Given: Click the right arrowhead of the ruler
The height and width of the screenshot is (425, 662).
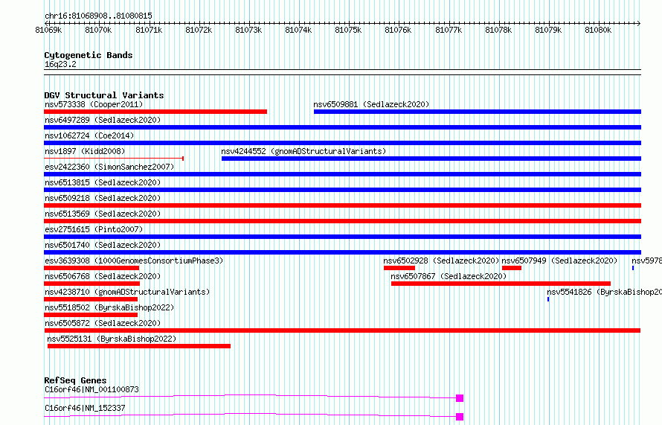Looking at the screenshot, I should point(639,23).
